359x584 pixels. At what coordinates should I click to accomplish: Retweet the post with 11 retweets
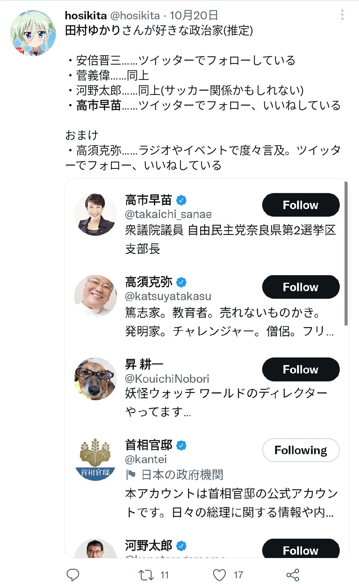tap(146, 575)
